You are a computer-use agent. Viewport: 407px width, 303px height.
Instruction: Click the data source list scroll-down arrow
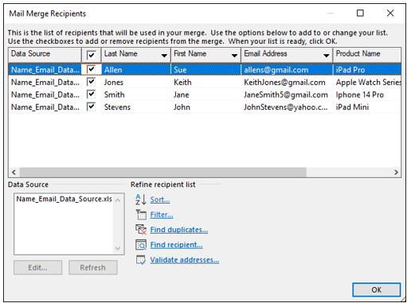[118, 248]
